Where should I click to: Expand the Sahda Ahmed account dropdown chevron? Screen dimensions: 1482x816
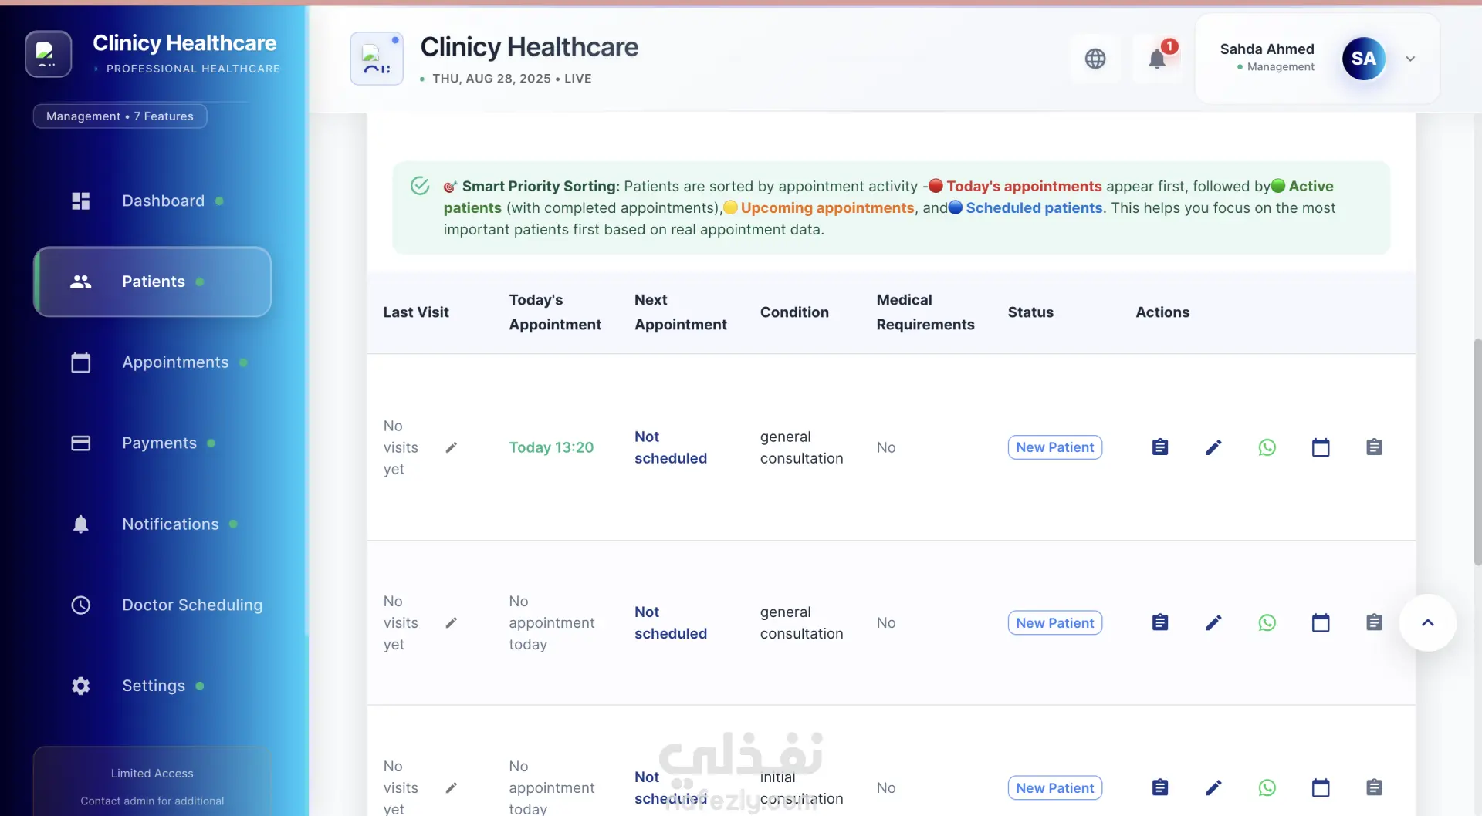1410,59
